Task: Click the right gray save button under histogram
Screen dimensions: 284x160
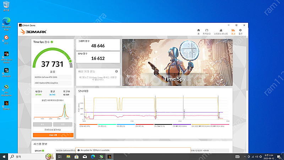Action: point(63,124)
